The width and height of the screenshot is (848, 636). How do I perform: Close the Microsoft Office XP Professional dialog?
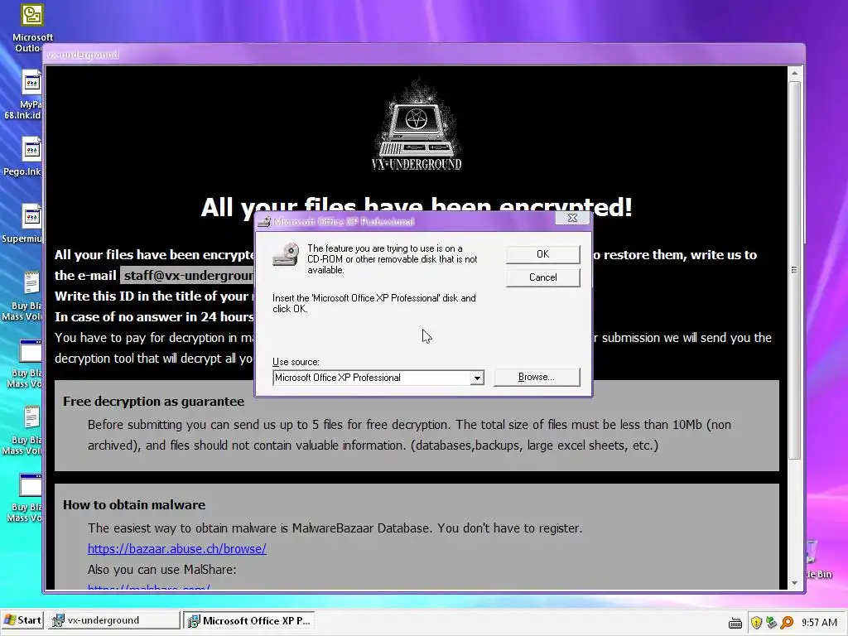click(573, 218)
